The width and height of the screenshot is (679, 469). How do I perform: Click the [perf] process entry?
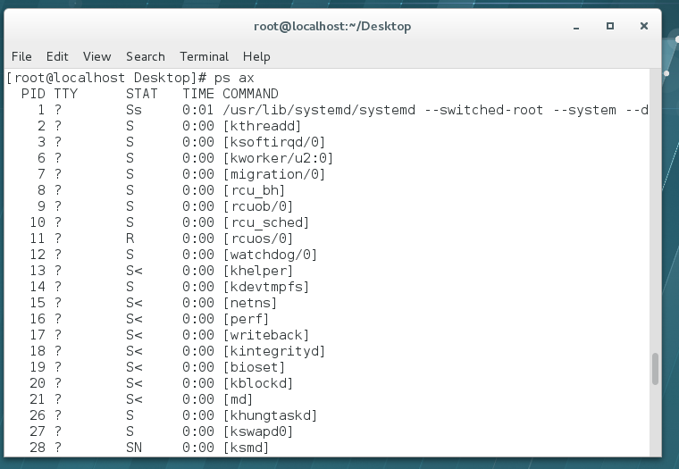(246, 318)
